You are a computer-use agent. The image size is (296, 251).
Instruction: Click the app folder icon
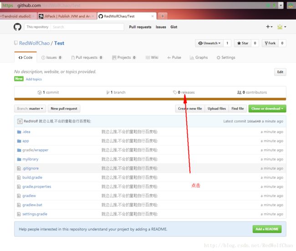pyautogui.click(x=19, y=141)
